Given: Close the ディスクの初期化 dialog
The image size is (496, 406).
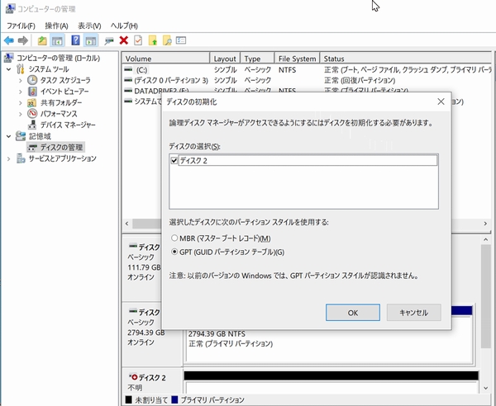Looking at the screenshot, I should click(x=441, y=101).
